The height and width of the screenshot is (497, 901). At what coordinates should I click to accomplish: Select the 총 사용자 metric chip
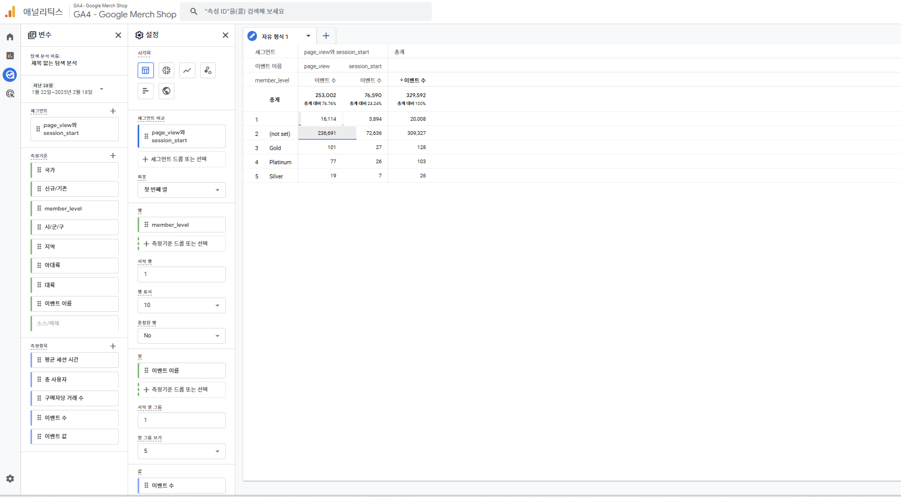[75, 379]
